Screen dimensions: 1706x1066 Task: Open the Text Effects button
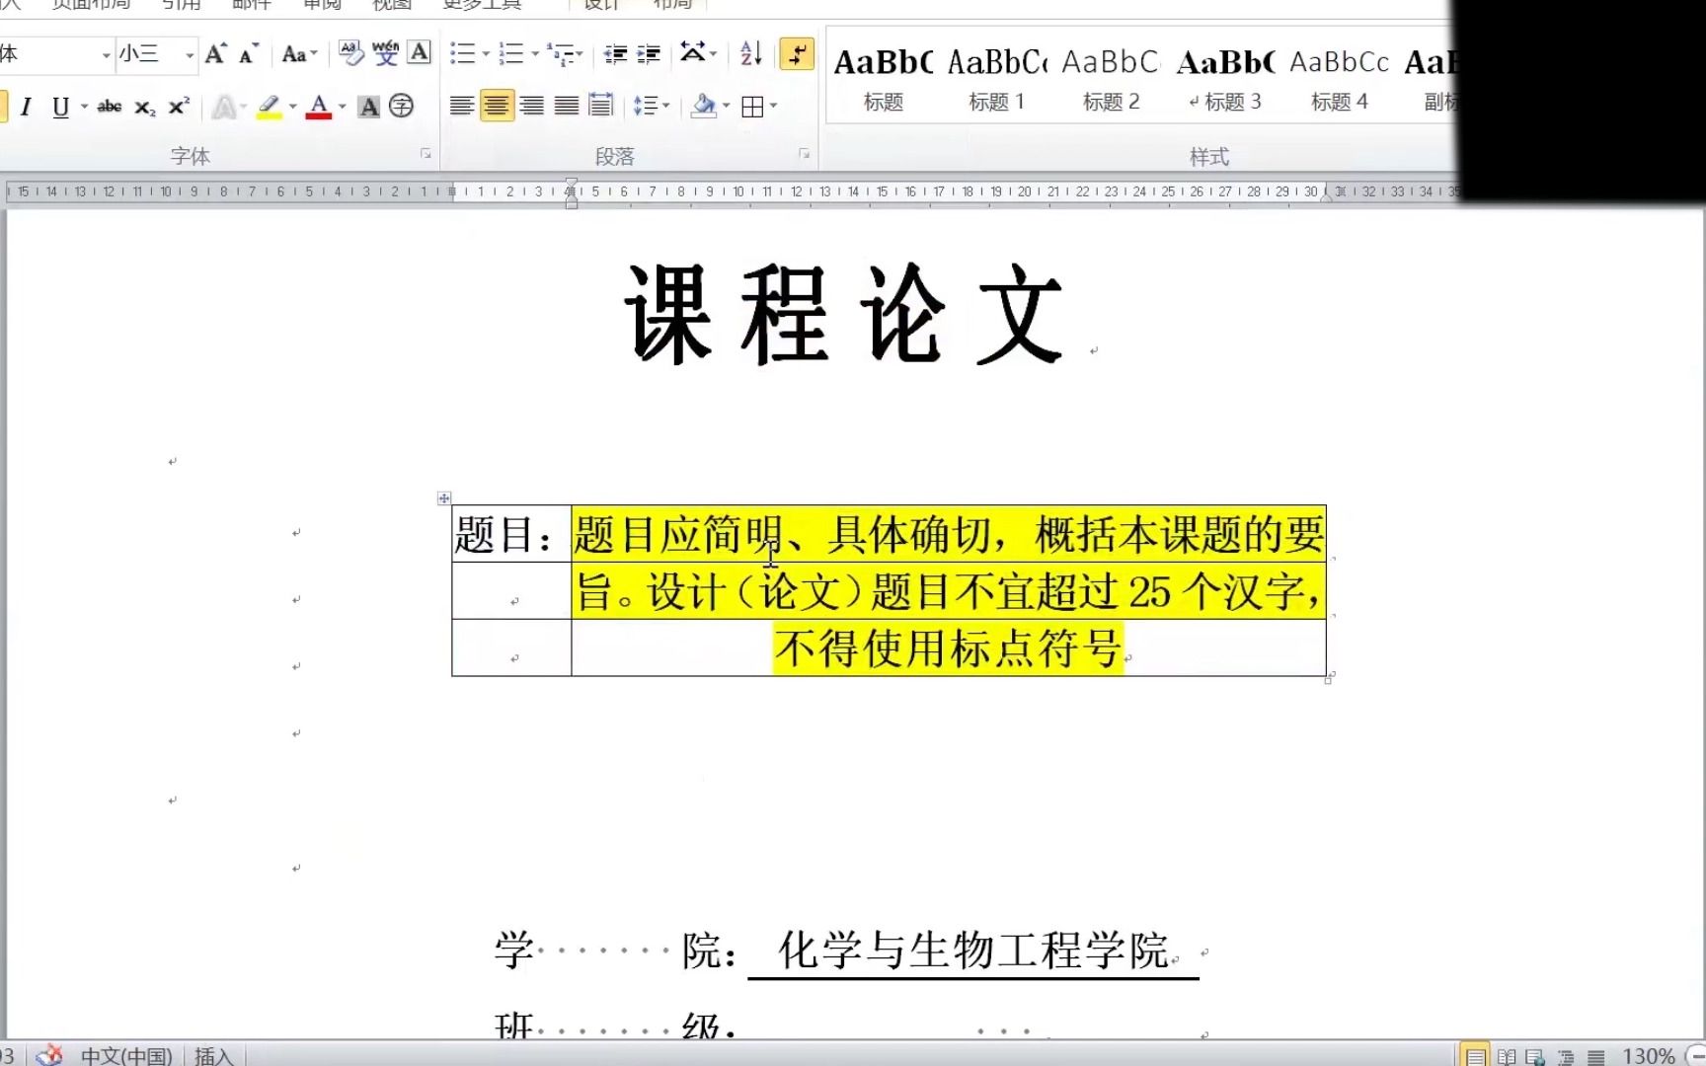[224, 107]
